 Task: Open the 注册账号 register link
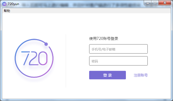coord(141,75)
